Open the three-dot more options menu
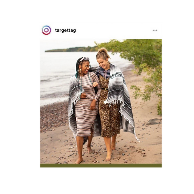This screenshot has width=194, height=194. [155, 30]
